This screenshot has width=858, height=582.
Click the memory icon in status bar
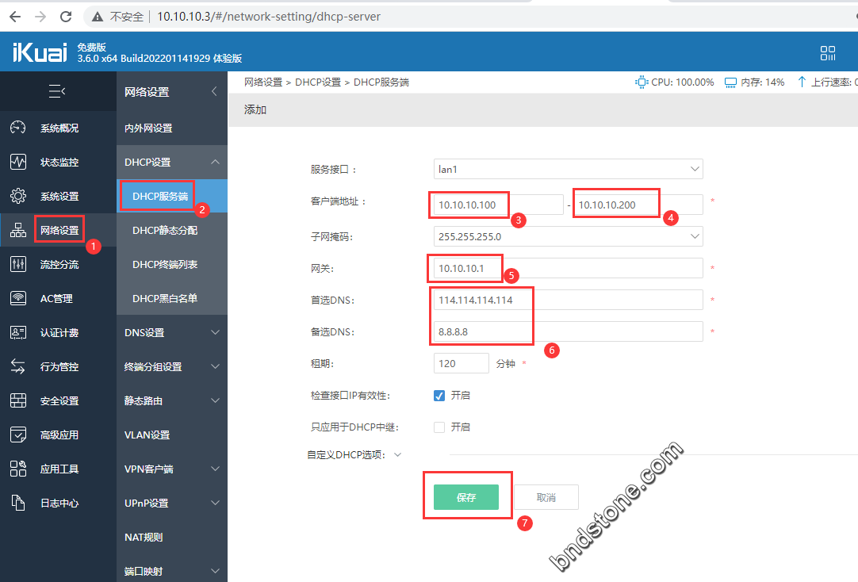pos(730,82)
